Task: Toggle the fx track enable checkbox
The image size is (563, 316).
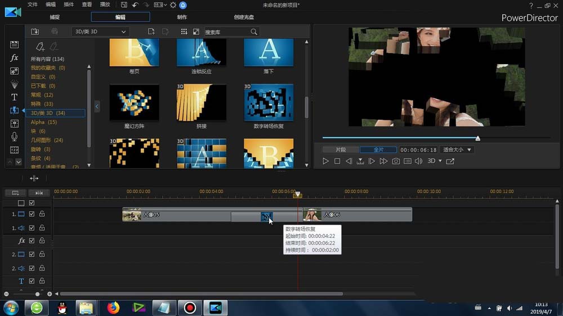Action: click(32, 241)
